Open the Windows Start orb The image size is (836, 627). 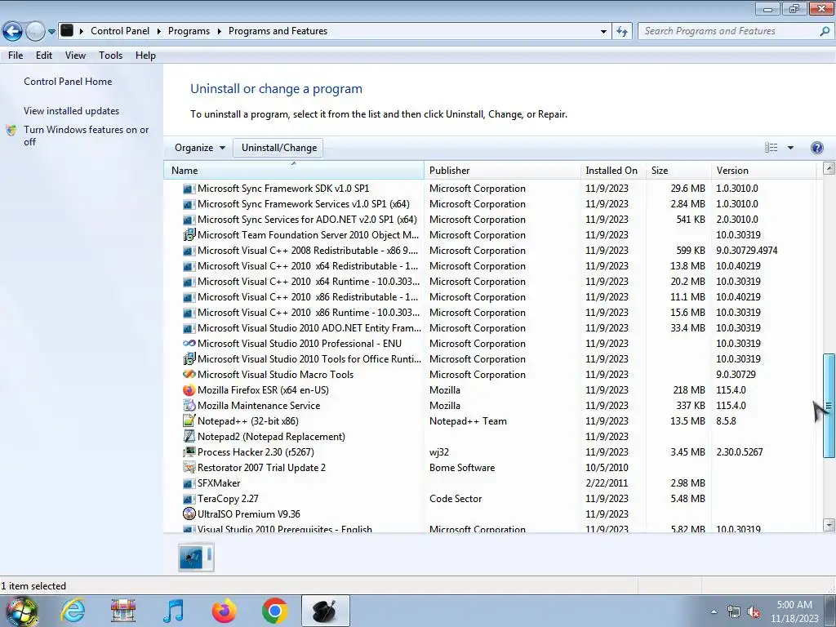coord(21,611)
